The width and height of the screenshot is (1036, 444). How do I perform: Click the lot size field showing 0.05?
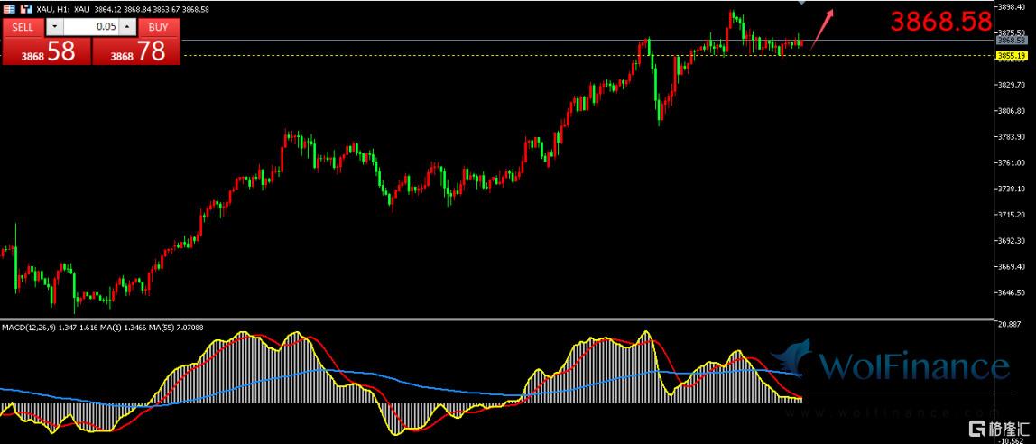(90, 27)
